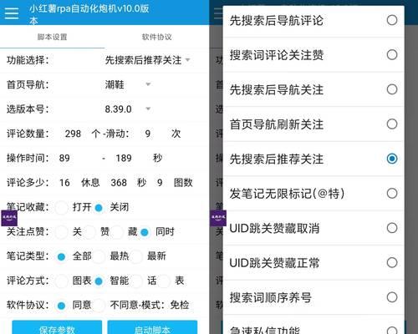418x334 pixels.
Task: Select 搜索词评论关注赞 option
Action: [313, 55]
